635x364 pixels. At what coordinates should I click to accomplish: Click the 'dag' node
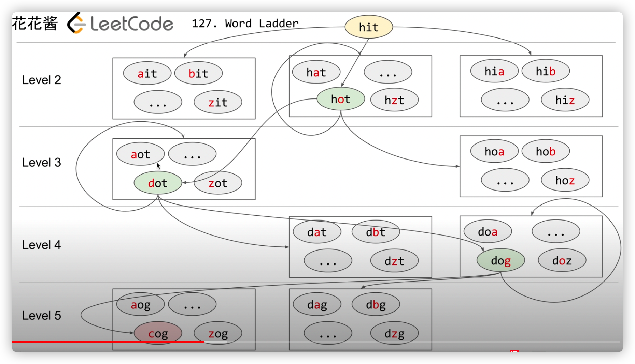317,305
